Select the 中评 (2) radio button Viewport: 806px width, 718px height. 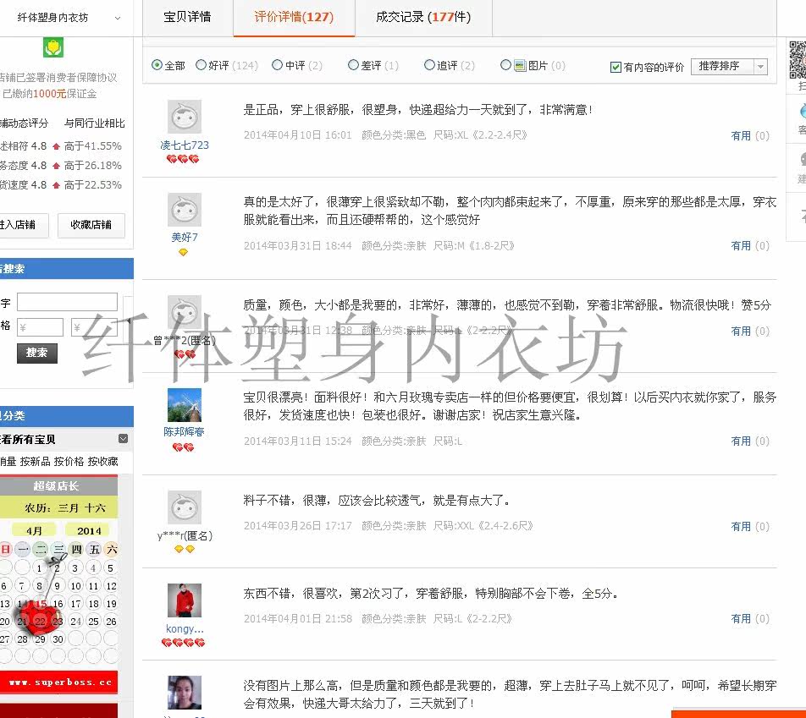pyautogui.click(x=277, y=65)
